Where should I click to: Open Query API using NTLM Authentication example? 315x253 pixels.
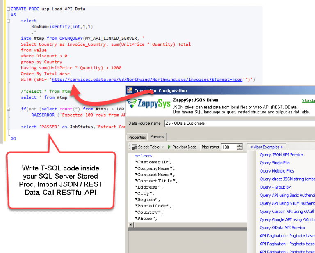(x=287, y=203)
